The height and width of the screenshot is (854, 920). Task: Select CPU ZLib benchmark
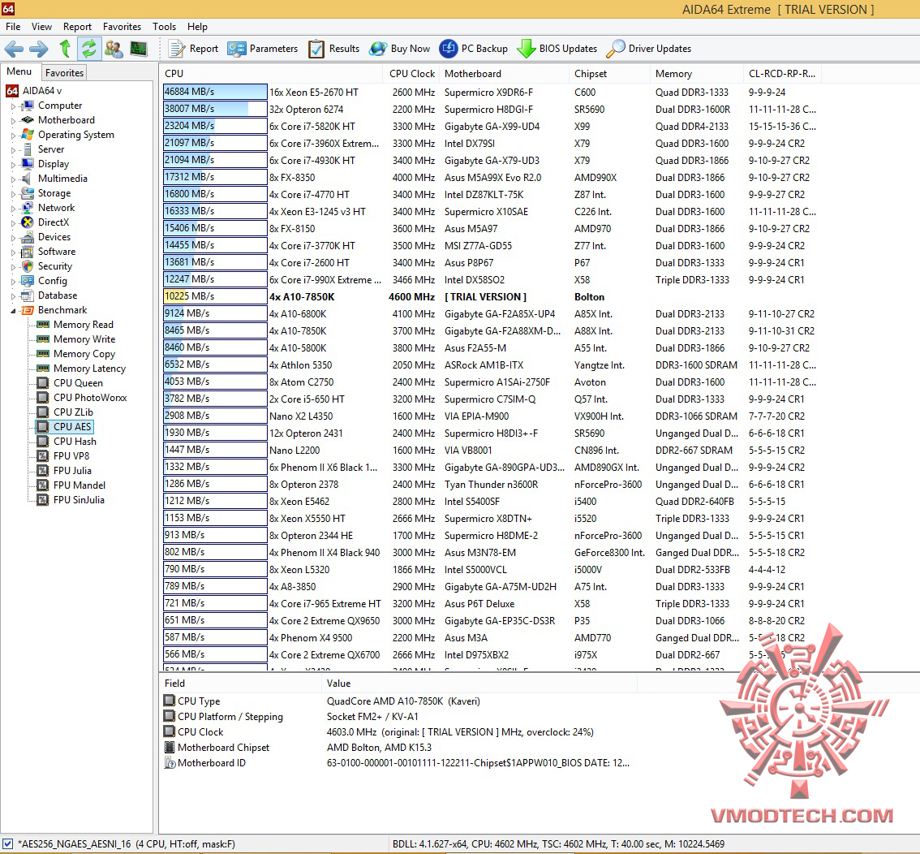click(x=73, y=412)
